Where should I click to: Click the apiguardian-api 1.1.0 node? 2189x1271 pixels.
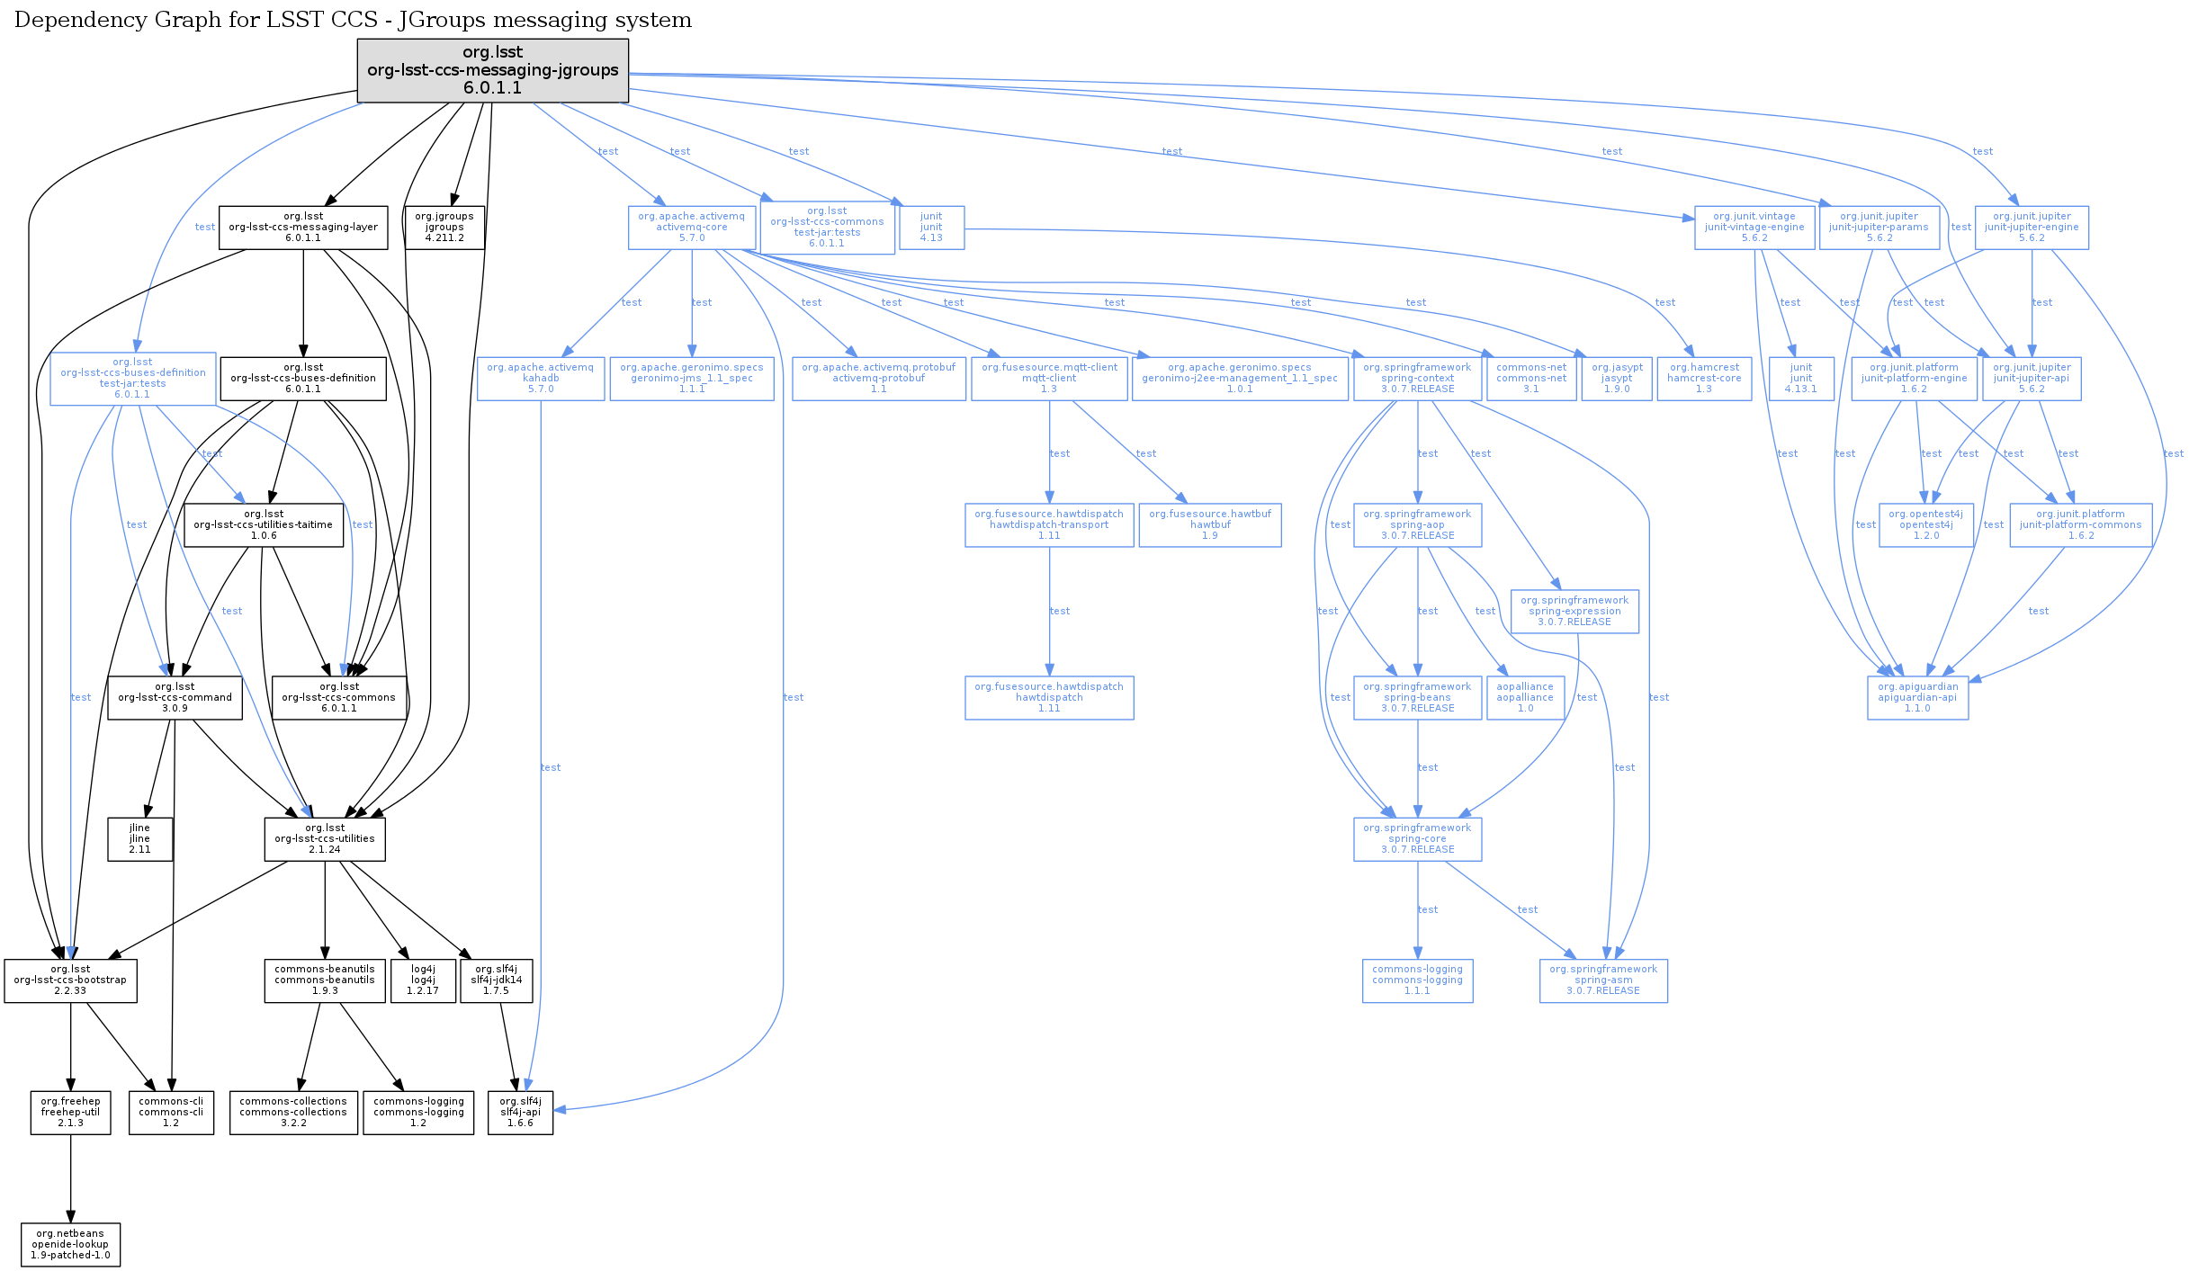(x=1917, y=698)
